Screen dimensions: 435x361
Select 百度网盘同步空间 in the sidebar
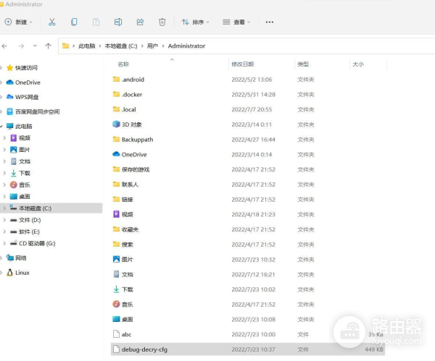pyautogui.click(x=37, y=111)
